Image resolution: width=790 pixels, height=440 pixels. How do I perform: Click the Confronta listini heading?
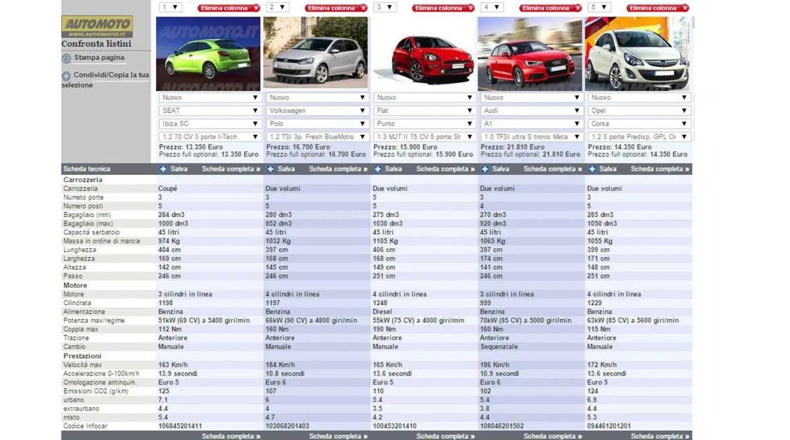(x=96, y=44)
